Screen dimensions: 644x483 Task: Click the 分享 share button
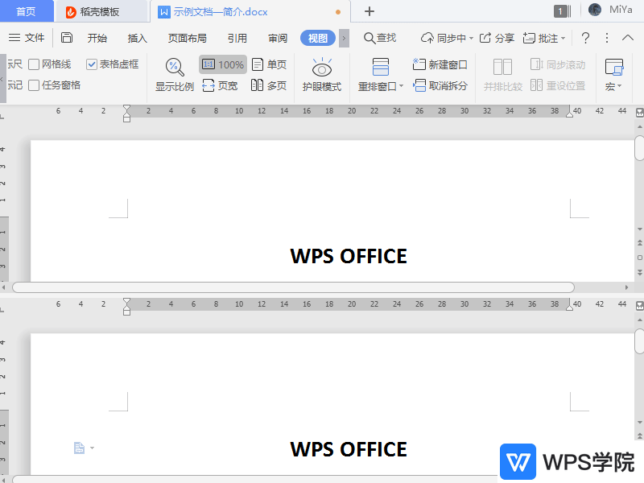(x=497, y=38)
